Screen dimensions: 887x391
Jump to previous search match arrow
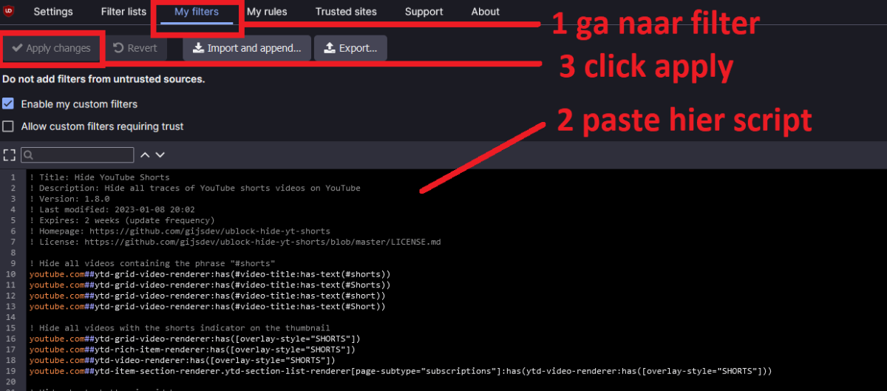(x=145, y=155)
